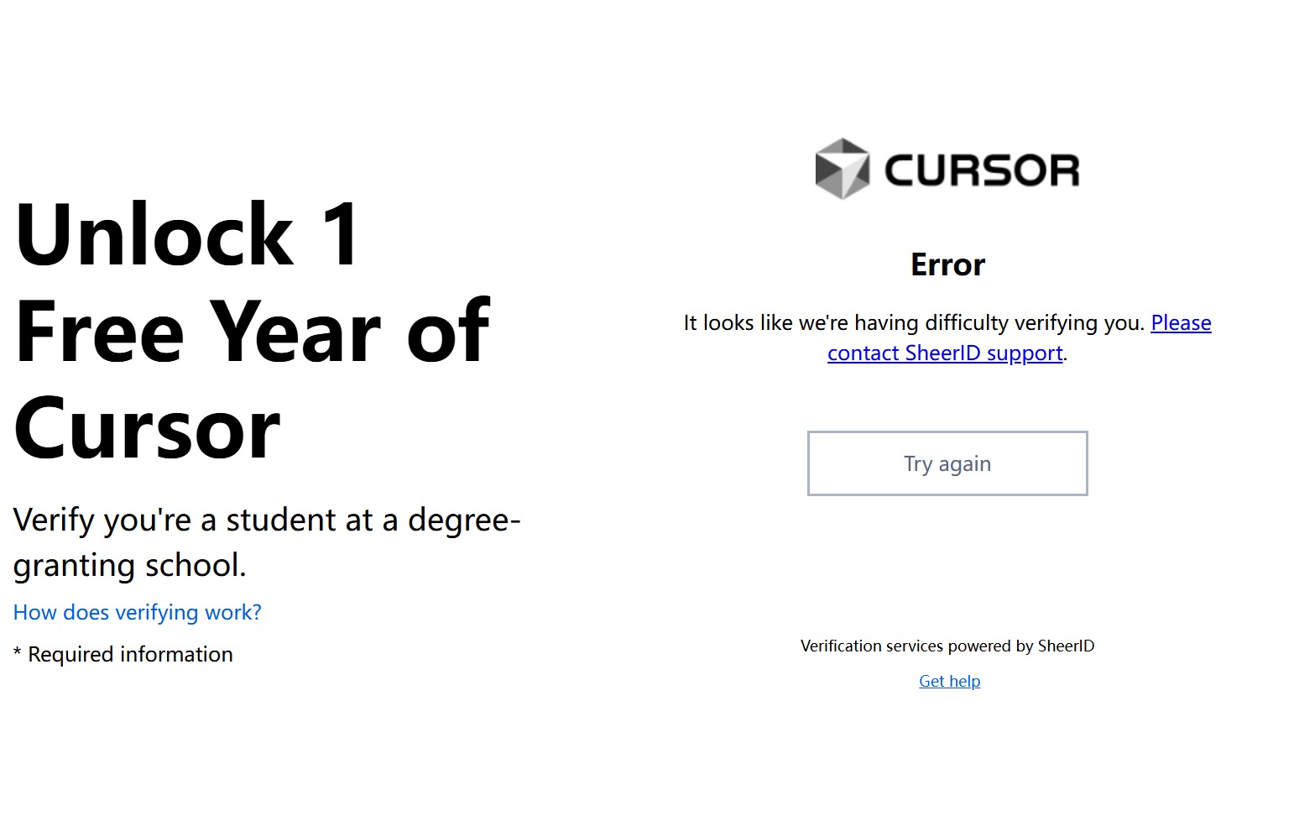Click the word Please in support link

(1181, 323)
